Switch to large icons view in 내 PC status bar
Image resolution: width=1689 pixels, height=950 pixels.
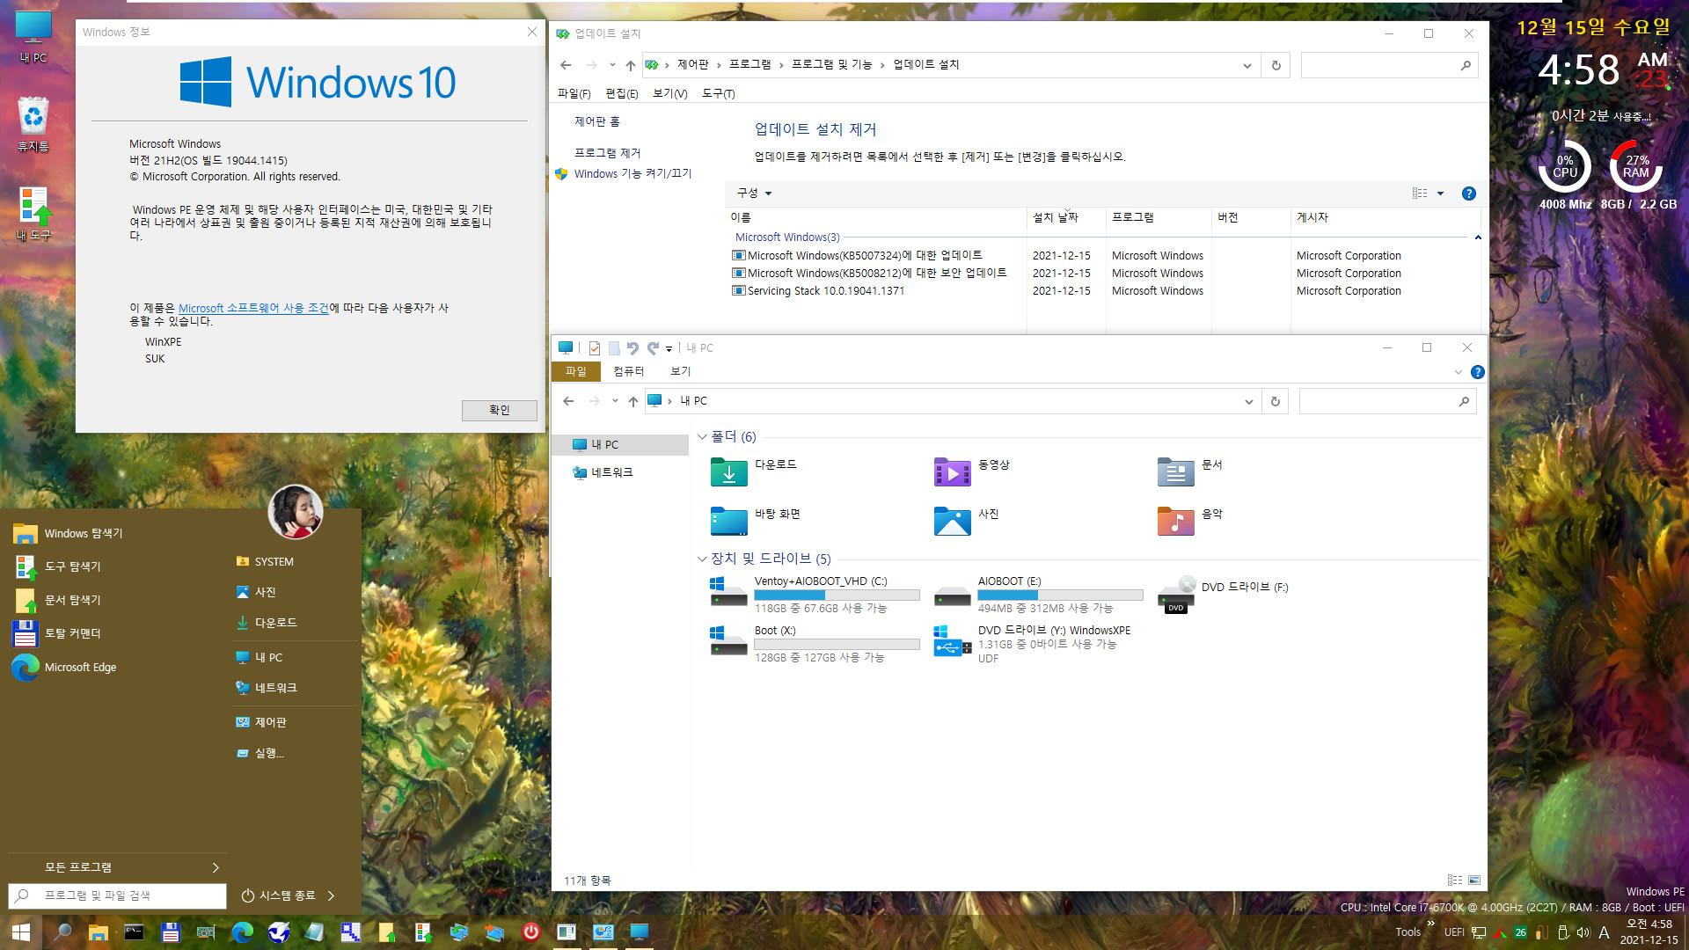click(1474, 881)
